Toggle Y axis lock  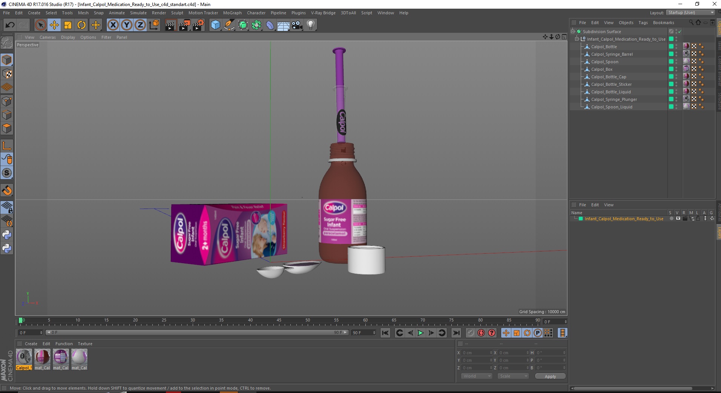pyautogui.click(x=127, y=25)
